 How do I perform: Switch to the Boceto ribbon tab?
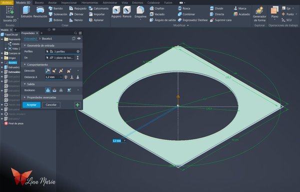pos(39,3)
